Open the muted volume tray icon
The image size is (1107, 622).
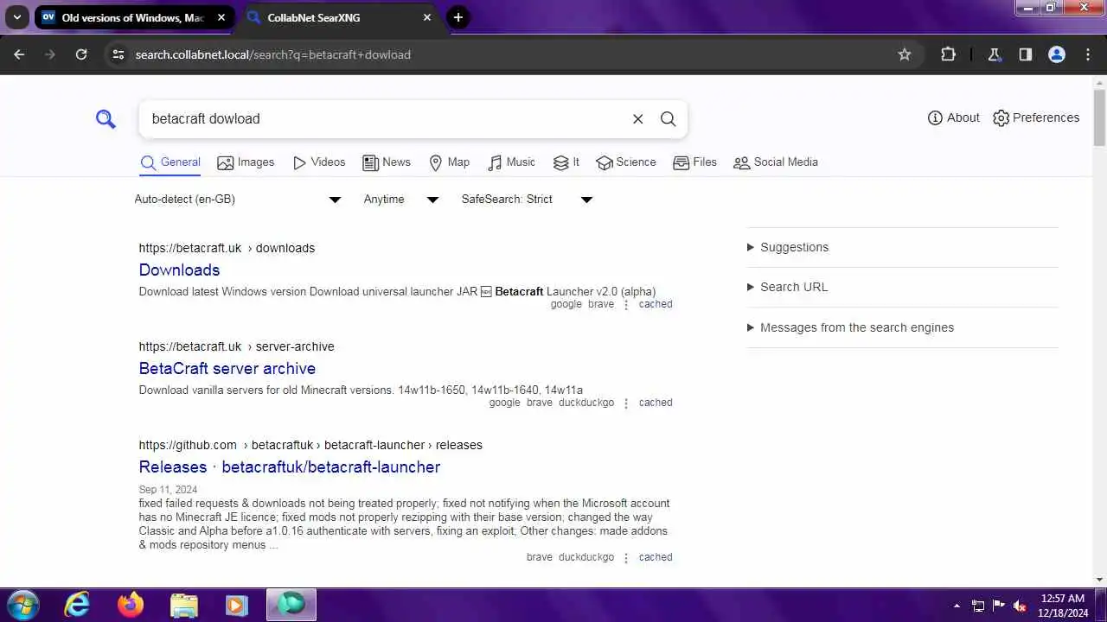click(1021, 606)
